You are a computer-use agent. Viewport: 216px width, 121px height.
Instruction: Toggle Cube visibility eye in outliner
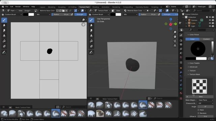(210, 23)
